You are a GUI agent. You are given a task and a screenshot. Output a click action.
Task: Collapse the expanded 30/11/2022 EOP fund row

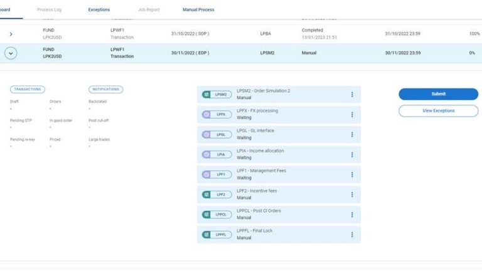click(x=11, y=53)
